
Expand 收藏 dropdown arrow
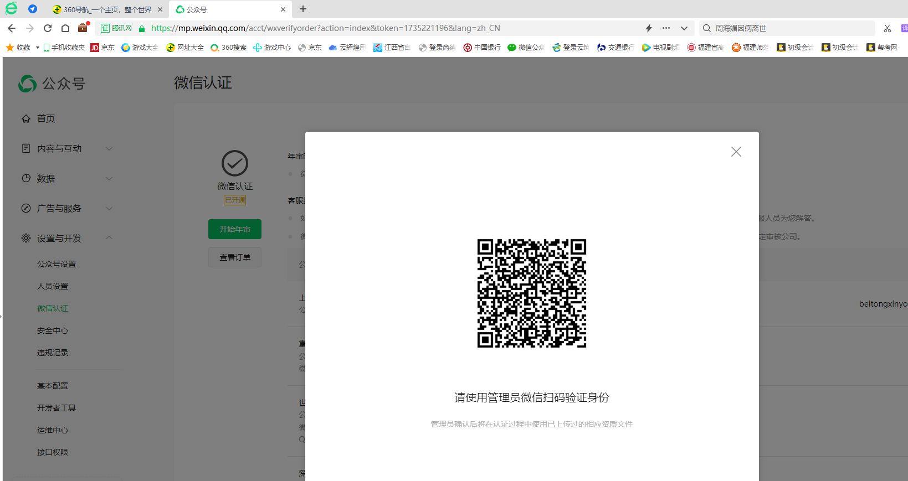37,48
